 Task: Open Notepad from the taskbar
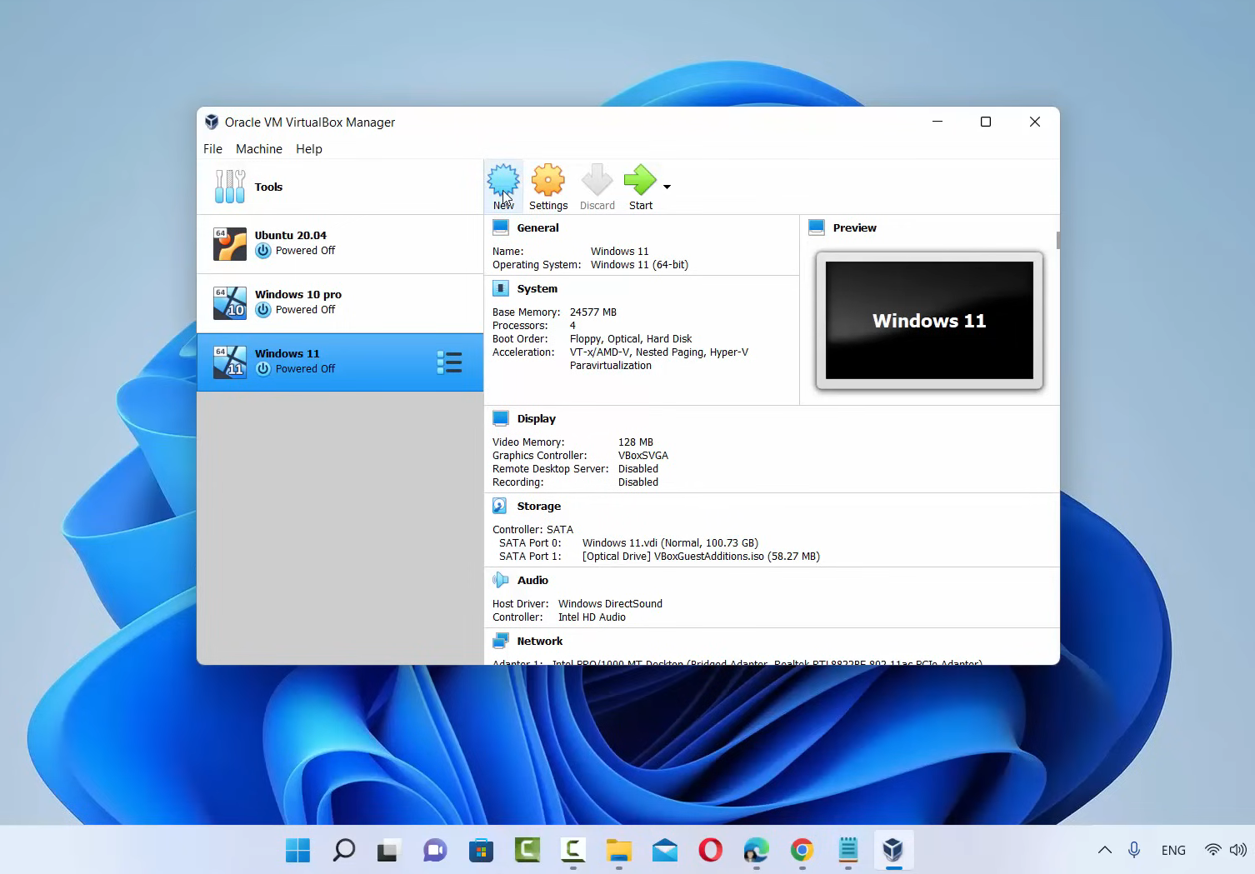click(847, 850)
